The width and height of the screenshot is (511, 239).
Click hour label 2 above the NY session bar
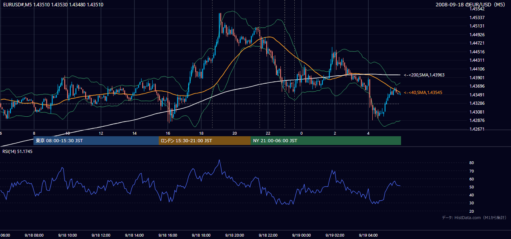pyautogui.click(x=335, y=133)
